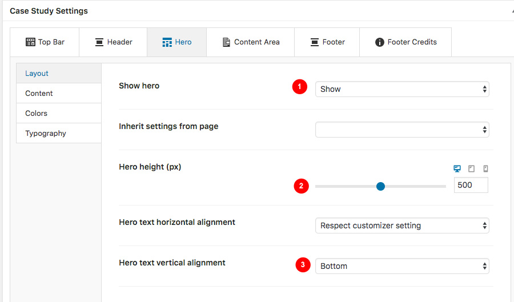The image size is (514, 302).
Task: Click the hero height slider handle
Action: click(380, 186)
